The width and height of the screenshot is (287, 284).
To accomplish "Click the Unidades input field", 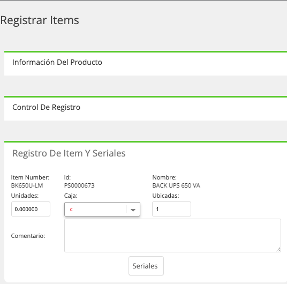I will click(31, 209).
